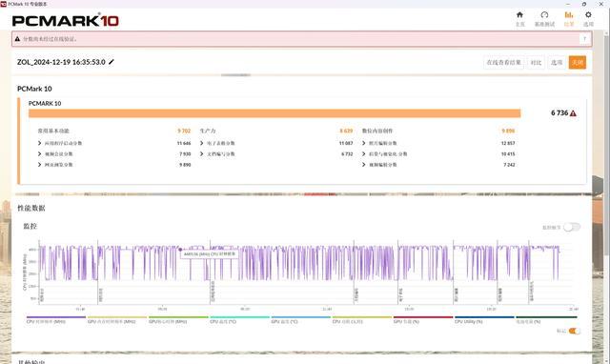Toggle the orange markers switch below legend

click(574, 331)
